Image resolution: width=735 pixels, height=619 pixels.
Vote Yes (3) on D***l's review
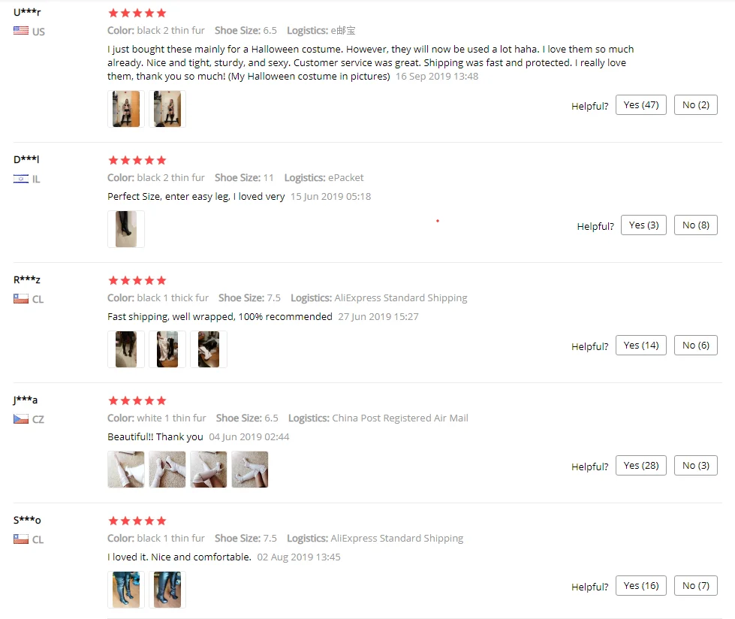(x=643, y=225)
